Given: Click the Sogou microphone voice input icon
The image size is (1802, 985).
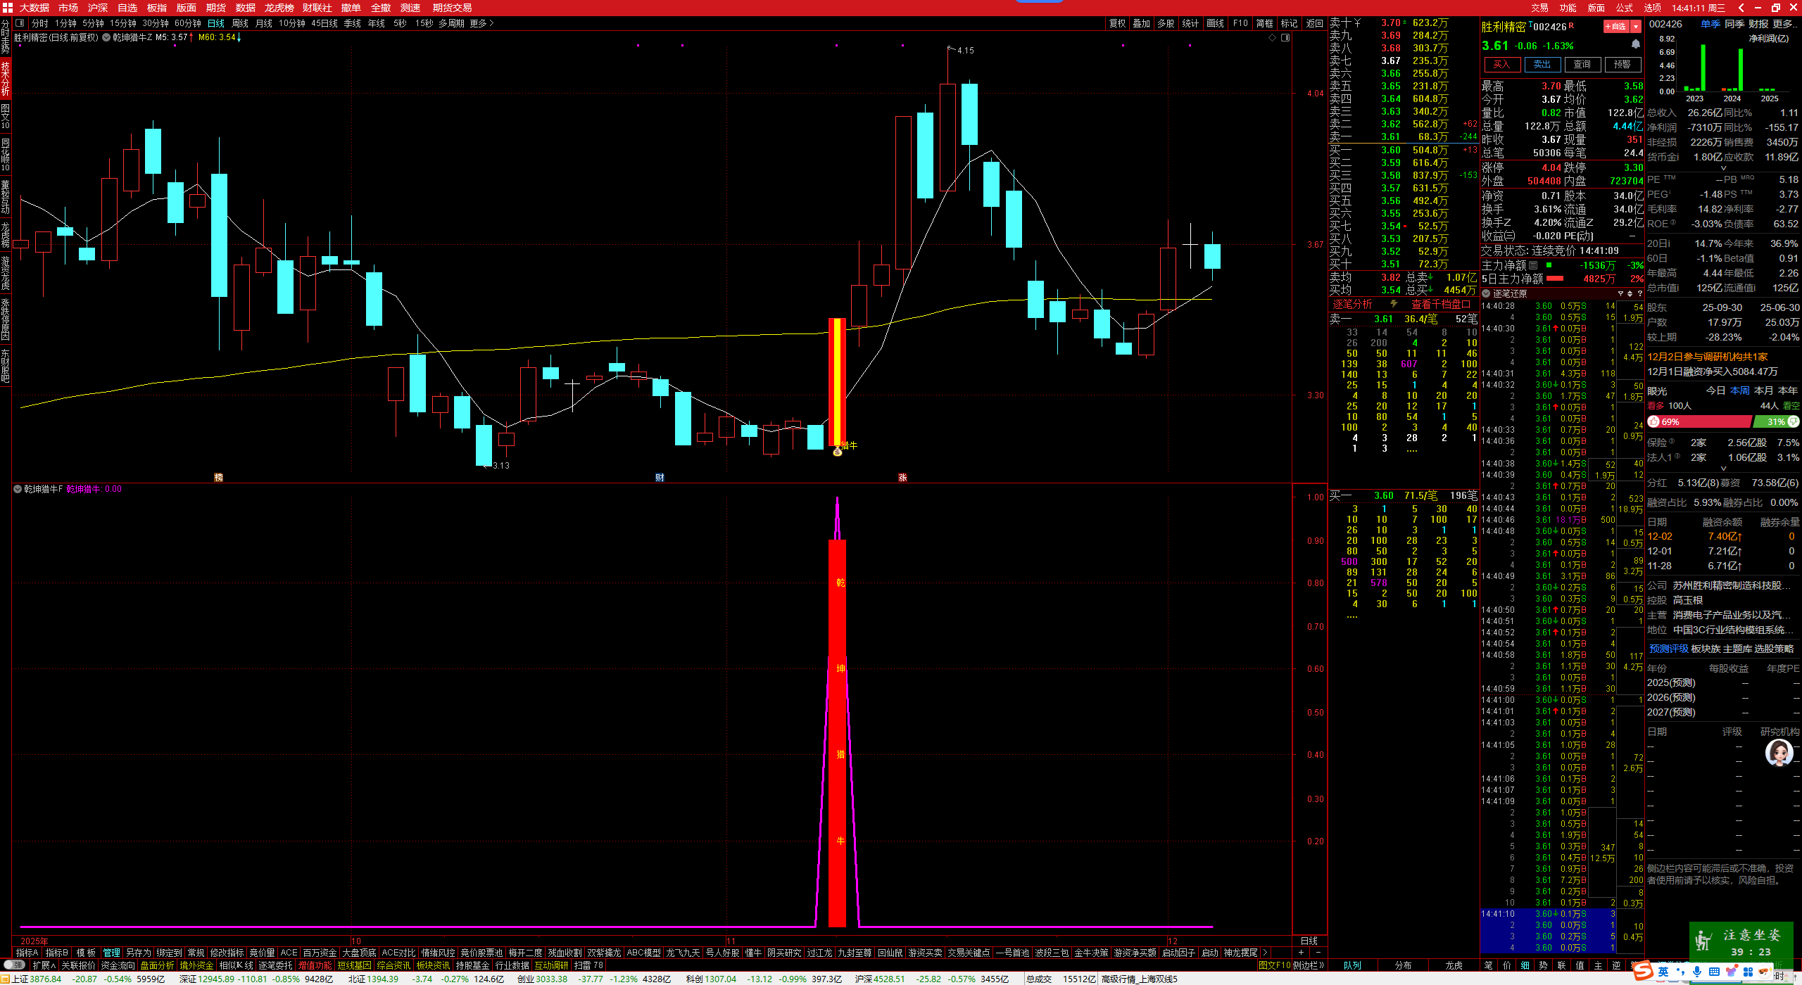Looking at the screenshot, I should click(1697, 972).
